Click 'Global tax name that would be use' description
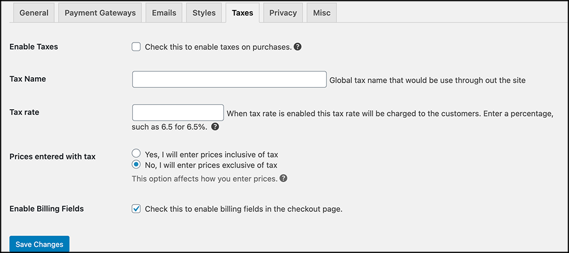Viewport: 569px width, 253px height. click(427, 80)
